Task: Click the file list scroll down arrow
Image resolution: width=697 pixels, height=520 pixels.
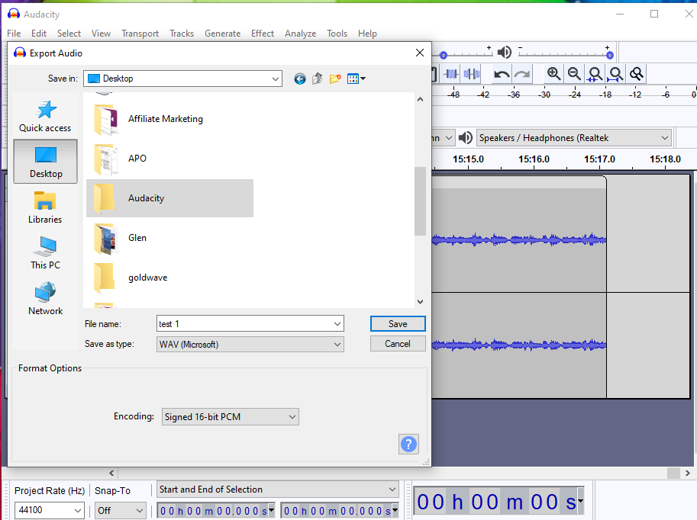Action: pyautogui.click(x=420, y=301)
